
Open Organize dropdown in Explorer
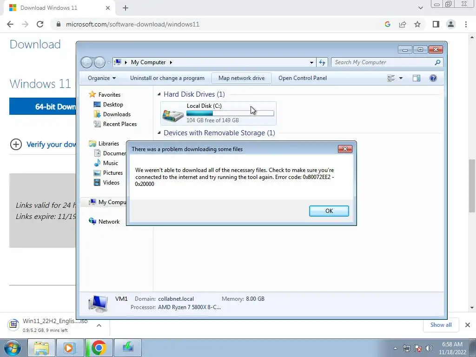click(102, 78)
